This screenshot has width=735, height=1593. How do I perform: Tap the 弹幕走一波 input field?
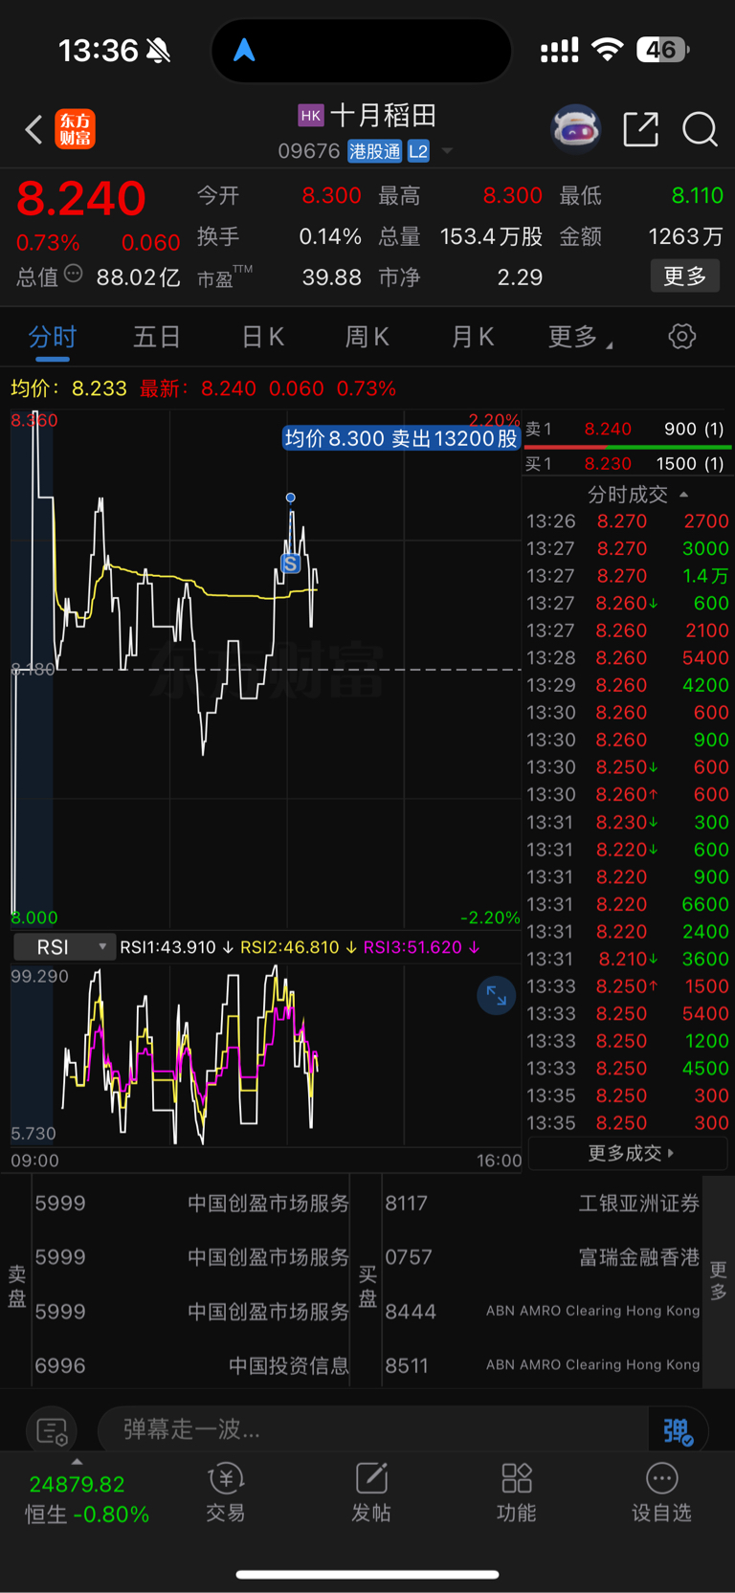[x=373, y=1430]
